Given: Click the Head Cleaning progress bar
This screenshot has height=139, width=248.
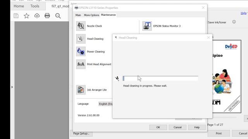Looking at the screenshot, I should tap(160, 78).
